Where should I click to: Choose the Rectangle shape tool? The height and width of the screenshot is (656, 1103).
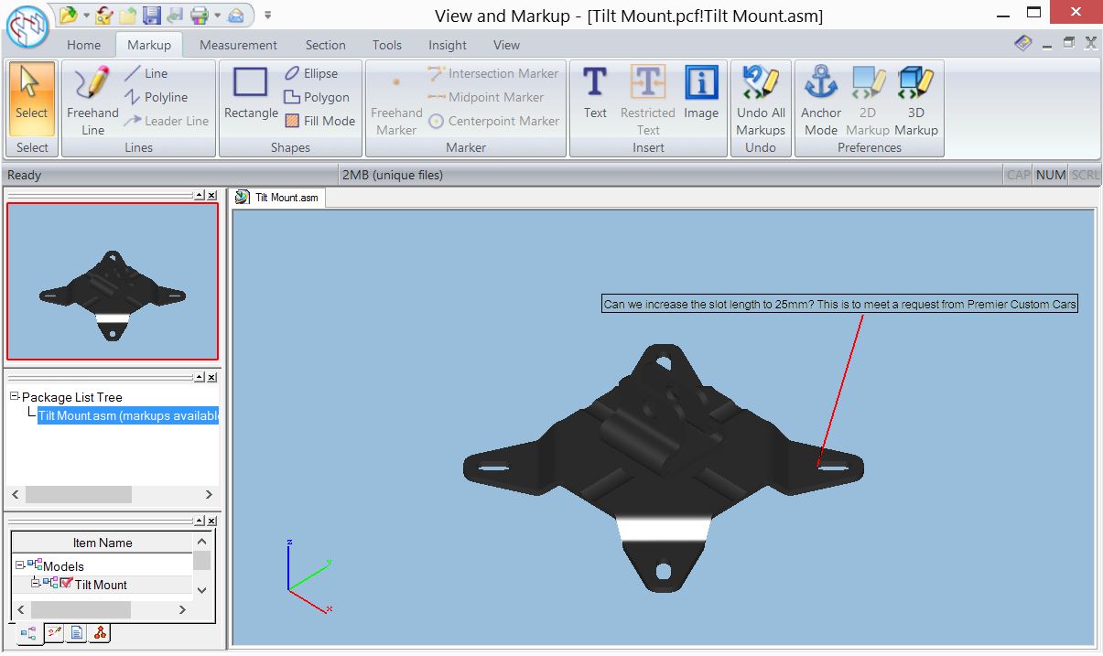coord(251,92)
